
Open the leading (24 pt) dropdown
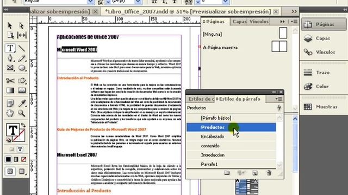click(138, 2)
